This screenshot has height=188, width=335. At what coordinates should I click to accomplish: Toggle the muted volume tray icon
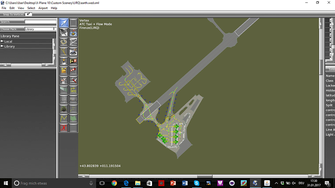[x=294, y=183]
